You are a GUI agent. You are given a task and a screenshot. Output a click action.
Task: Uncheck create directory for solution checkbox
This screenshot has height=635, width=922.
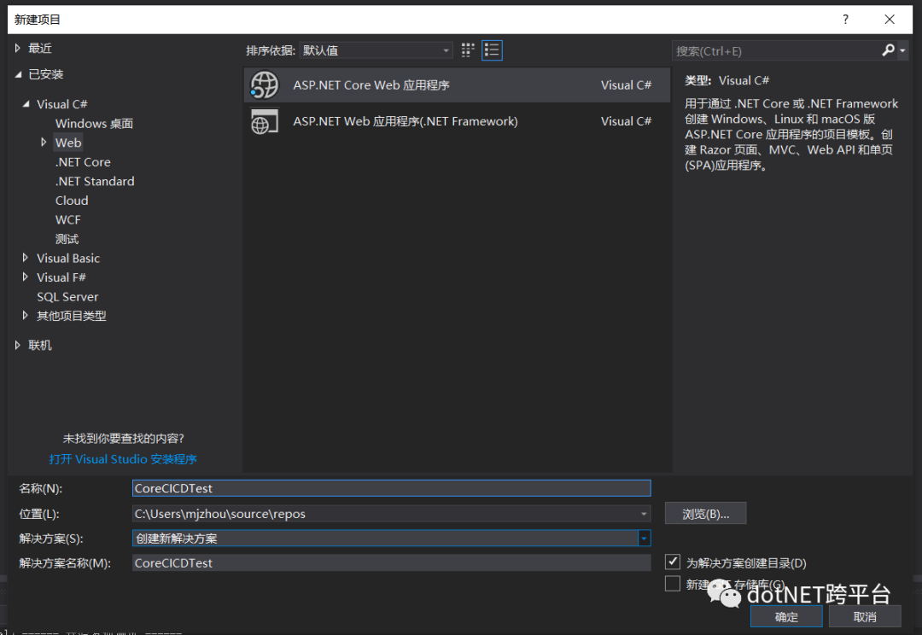[x=673, y=562]
